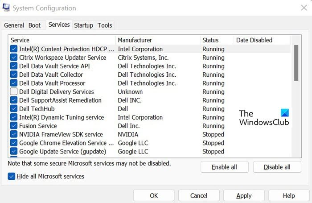Screen dimensions: 312x203
Task: Toggle the Fusion Service checkbox
Action: 13,126
